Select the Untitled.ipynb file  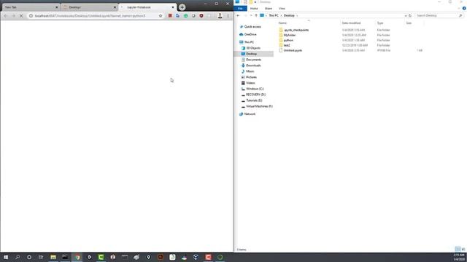pyautogui.click(x=293, y=50)
